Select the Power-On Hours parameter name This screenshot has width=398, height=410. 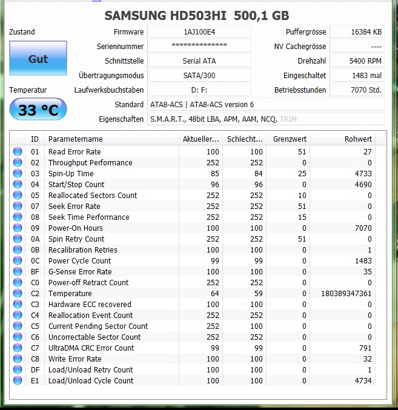76,228
